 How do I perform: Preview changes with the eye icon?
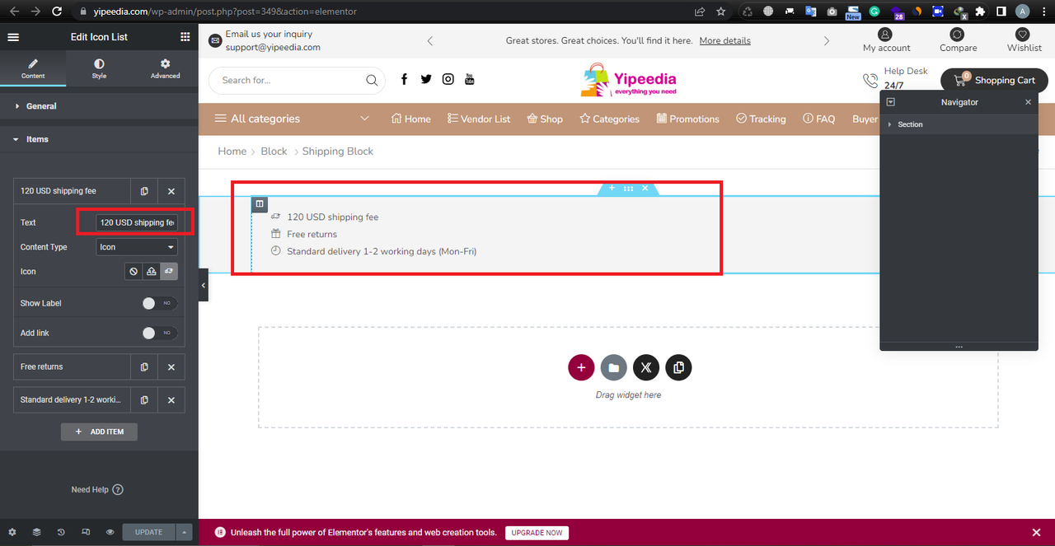tap(110, 532)
